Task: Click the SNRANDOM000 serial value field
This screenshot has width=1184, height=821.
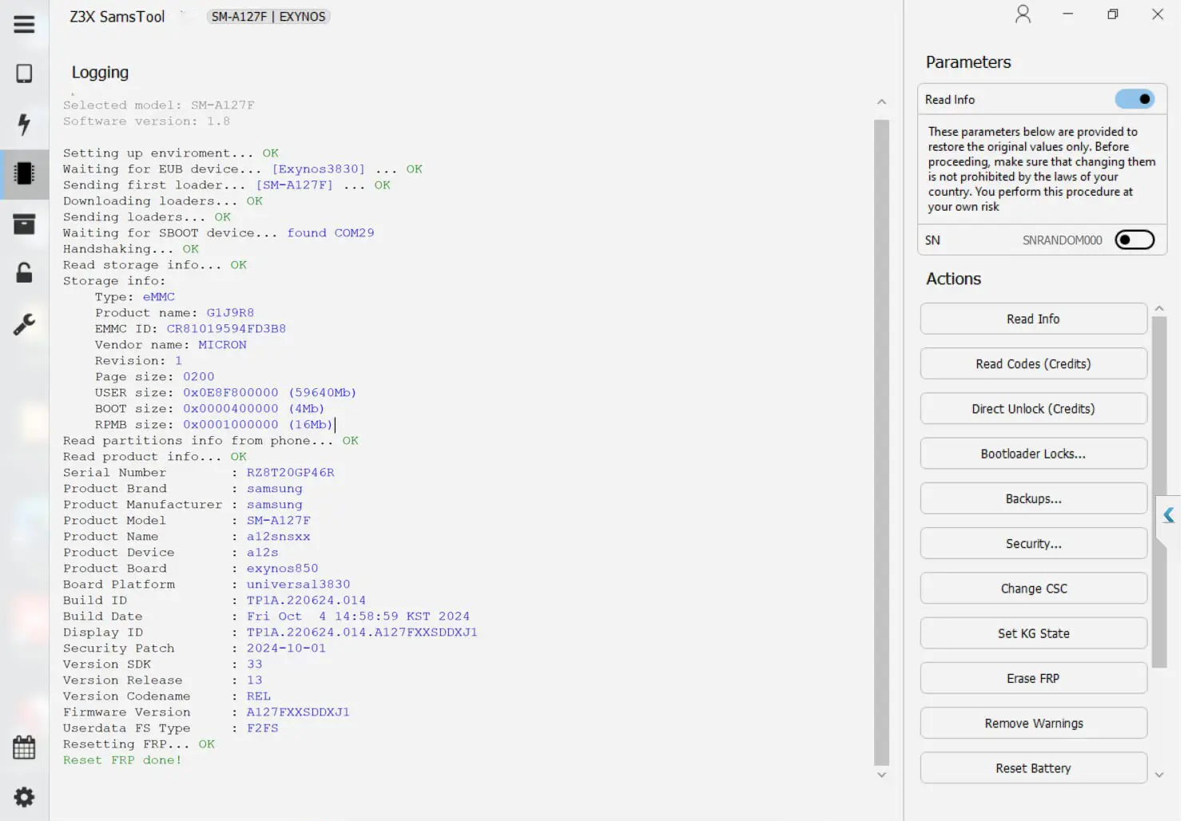Action: tap(1062, 240)
